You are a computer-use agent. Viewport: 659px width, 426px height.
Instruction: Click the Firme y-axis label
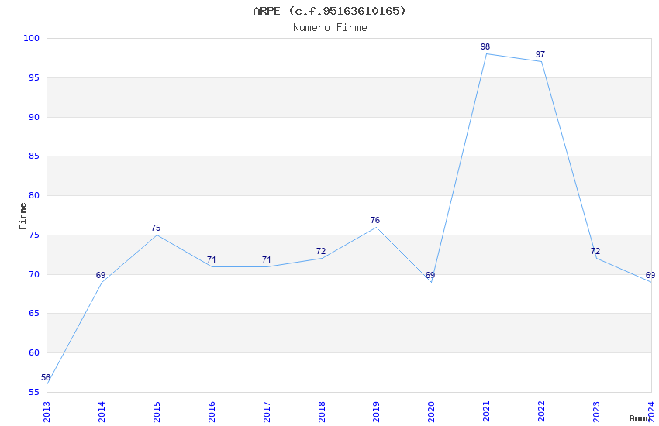point(22,216)
